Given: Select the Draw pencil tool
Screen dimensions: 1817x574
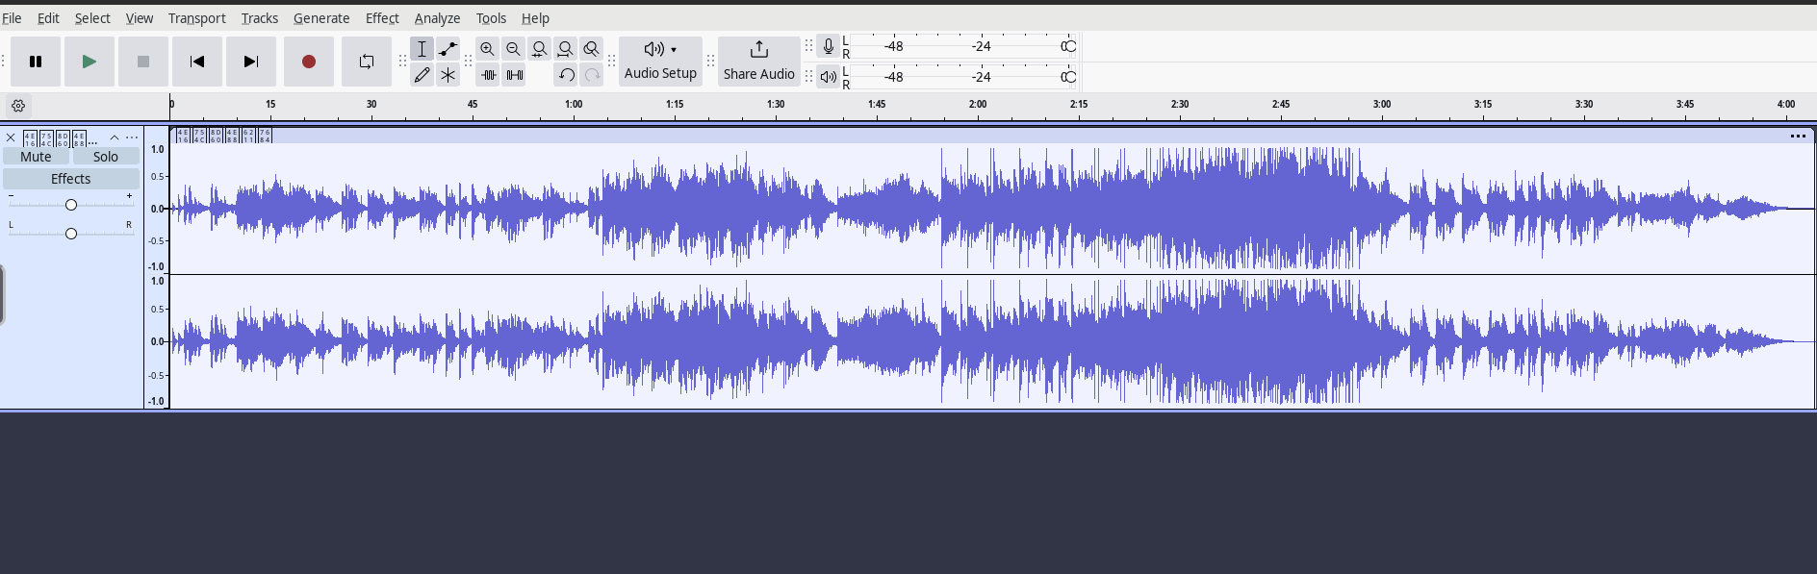Looking at the screenshot, I should pos(422,75).
